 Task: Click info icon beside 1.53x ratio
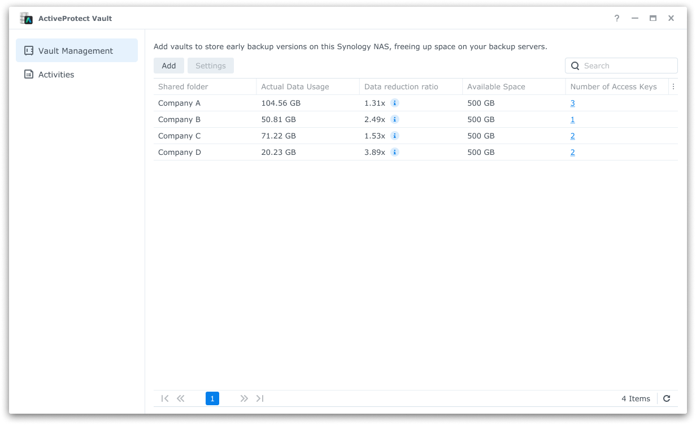coord(395,136)
